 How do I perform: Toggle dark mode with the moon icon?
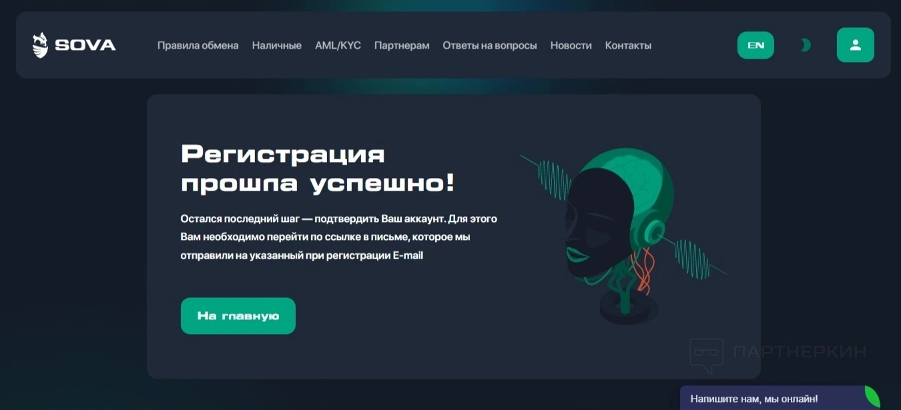coord(806,45)
